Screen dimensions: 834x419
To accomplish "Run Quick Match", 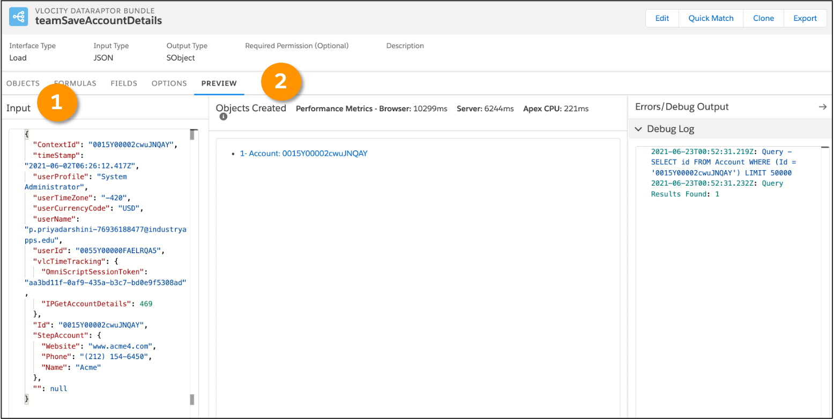I will [x=711, y=18].
